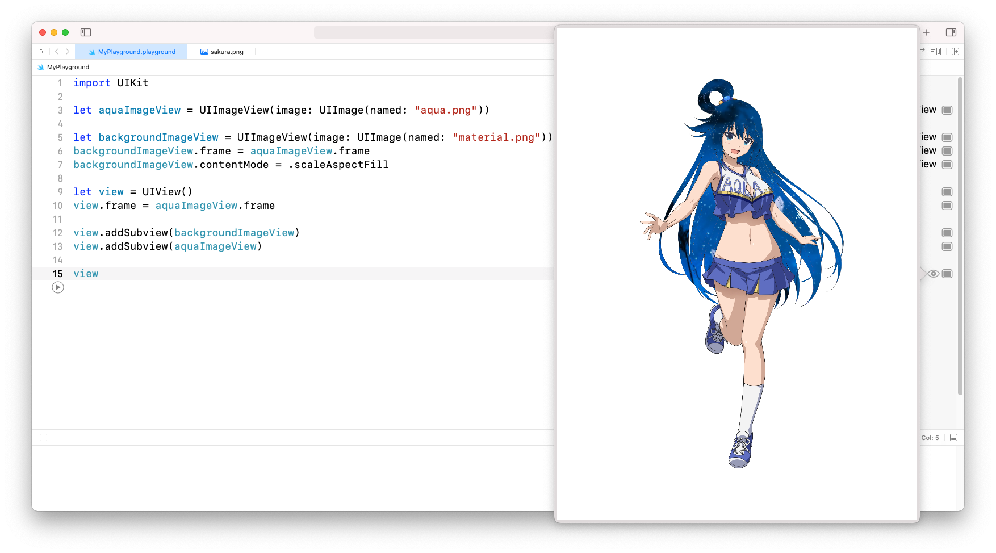Viewport: 996px width, 553px height.
Task: Show the inline result for line 10
Action: [947, 206]
